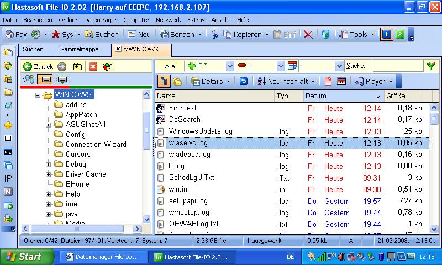This screenshot has height=265, width=442.
Task: Click the calendar date filter icon
Action: pos(292,66)
